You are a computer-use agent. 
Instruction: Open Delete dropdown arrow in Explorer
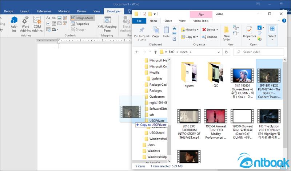click(217, 30)
